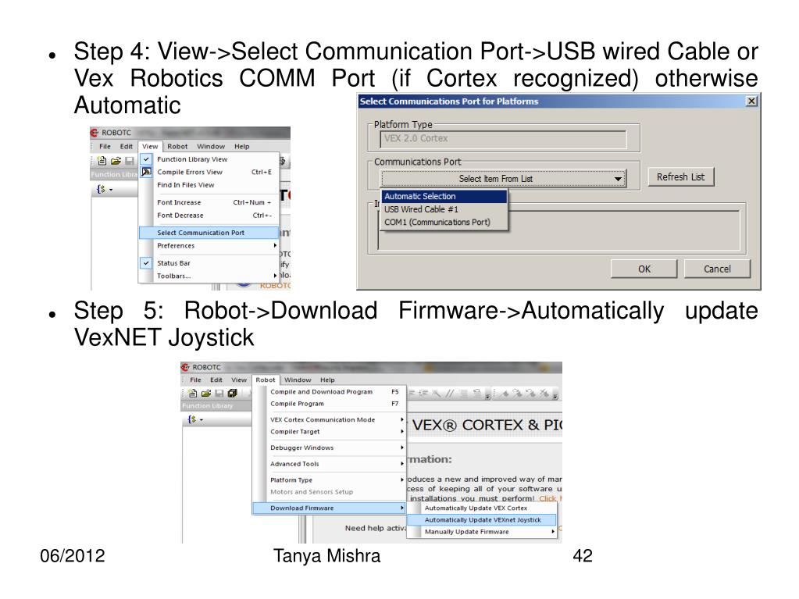Viewport: 799px width, 599px height.
Task: Select Automatic Selection from the port list
Action: pos(444,196)
